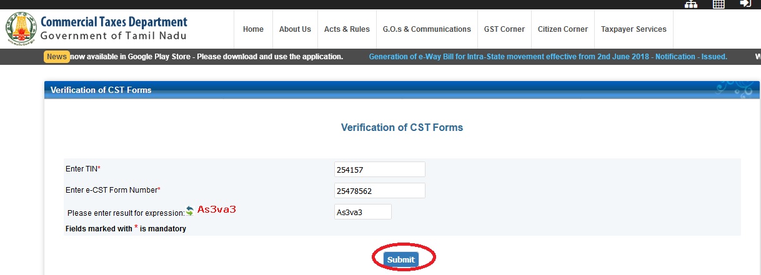Screen dimensions: 761x275
Task: Click the e-CST Form Number field
Action: pyautogui.click(x=379, y=191)
